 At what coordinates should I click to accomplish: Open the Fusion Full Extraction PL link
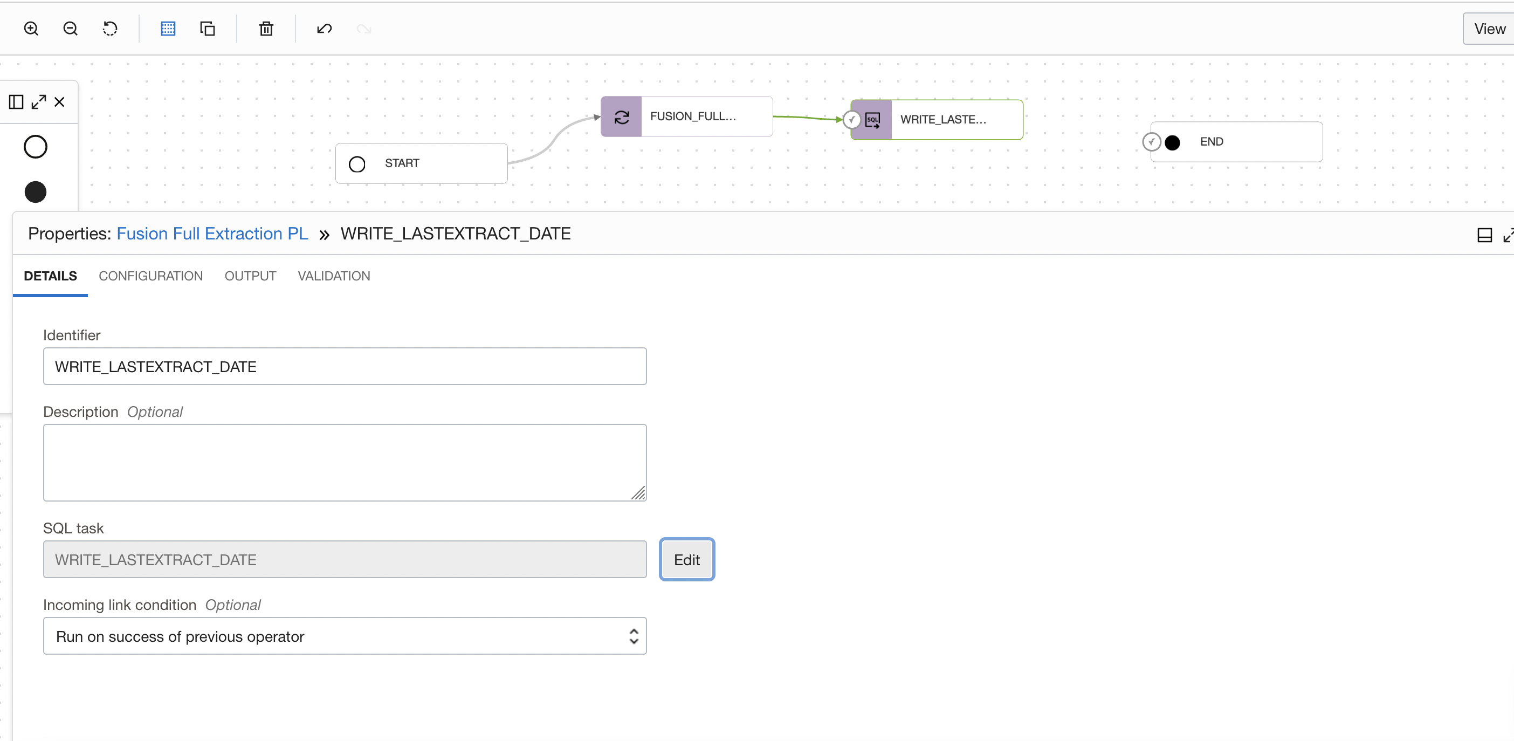pyautogui.click(x=212, y=234)
